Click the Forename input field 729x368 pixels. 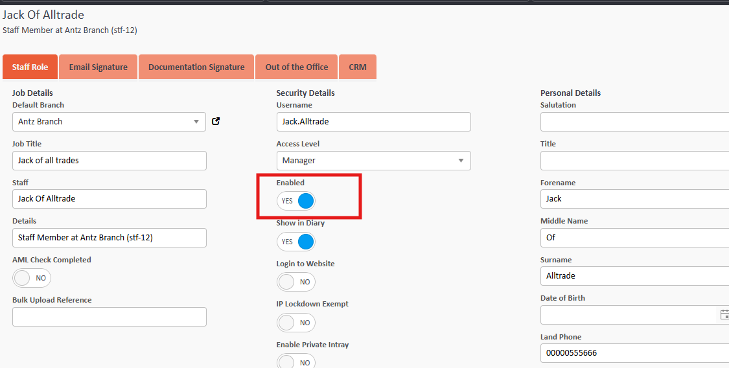(635, 199)
